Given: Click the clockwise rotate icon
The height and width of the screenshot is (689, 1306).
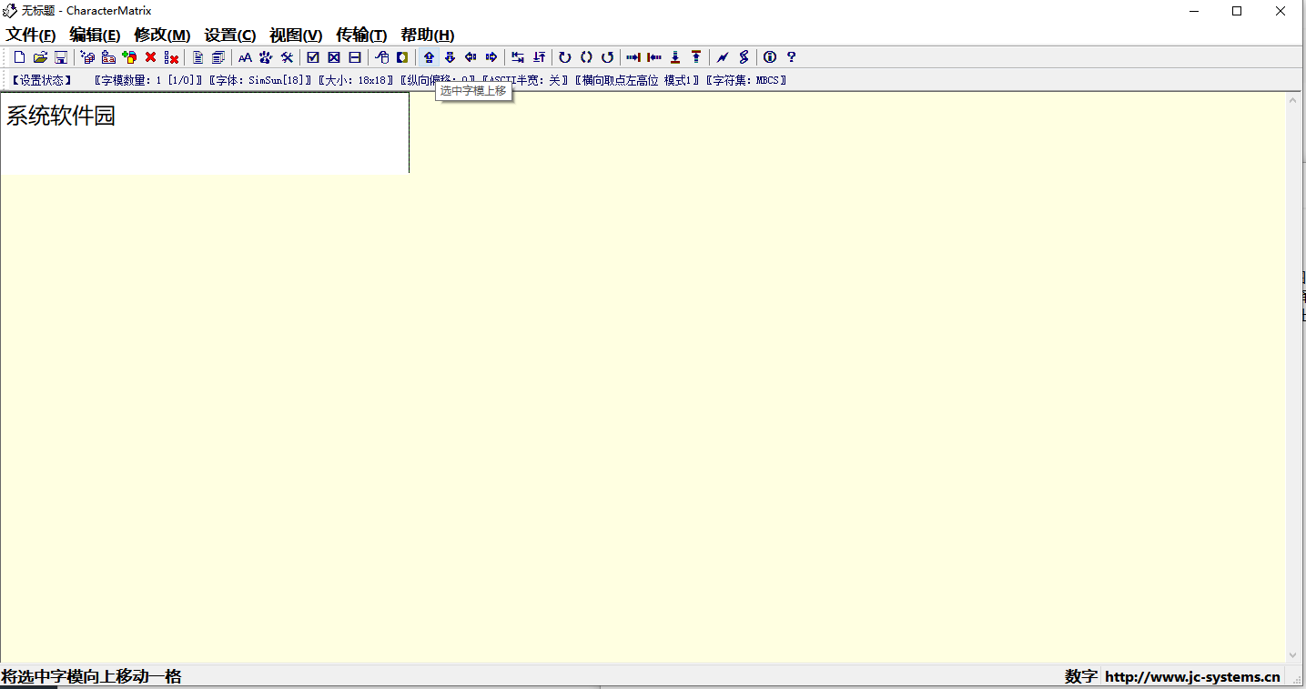Looking at the screenshot, I should pyautogui.click(x=565, y=57).
